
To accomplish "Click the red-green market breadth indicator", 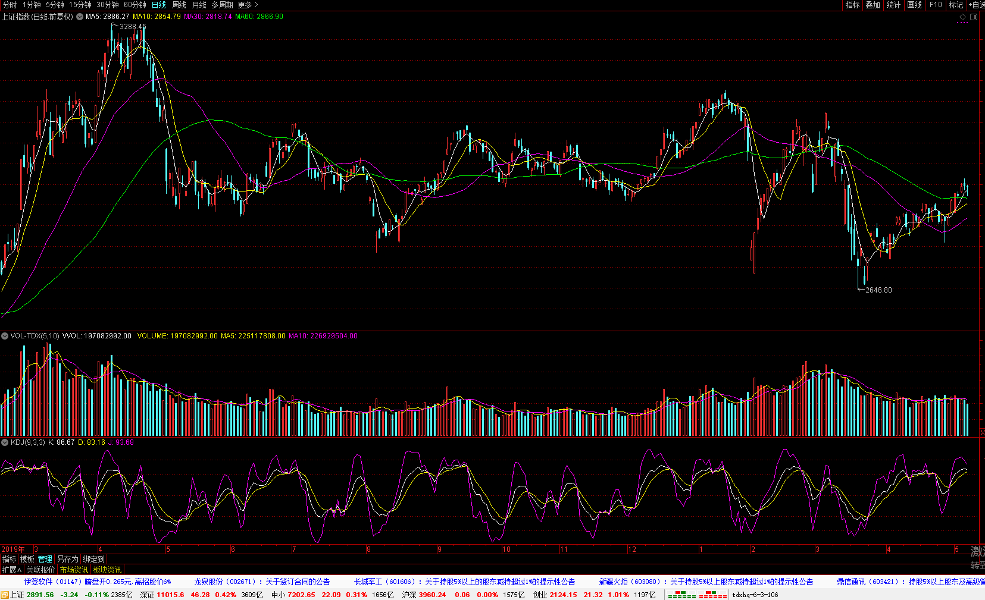I will [696, 595].
